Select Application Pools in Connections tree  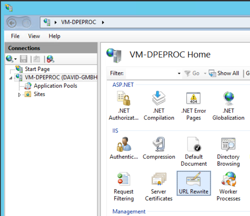55,86
